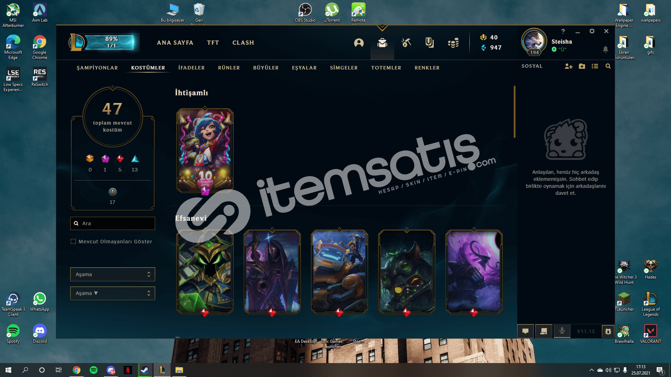Open the green Veigar legendary skin card
The image size is (671, 377).
coord(205,272)
